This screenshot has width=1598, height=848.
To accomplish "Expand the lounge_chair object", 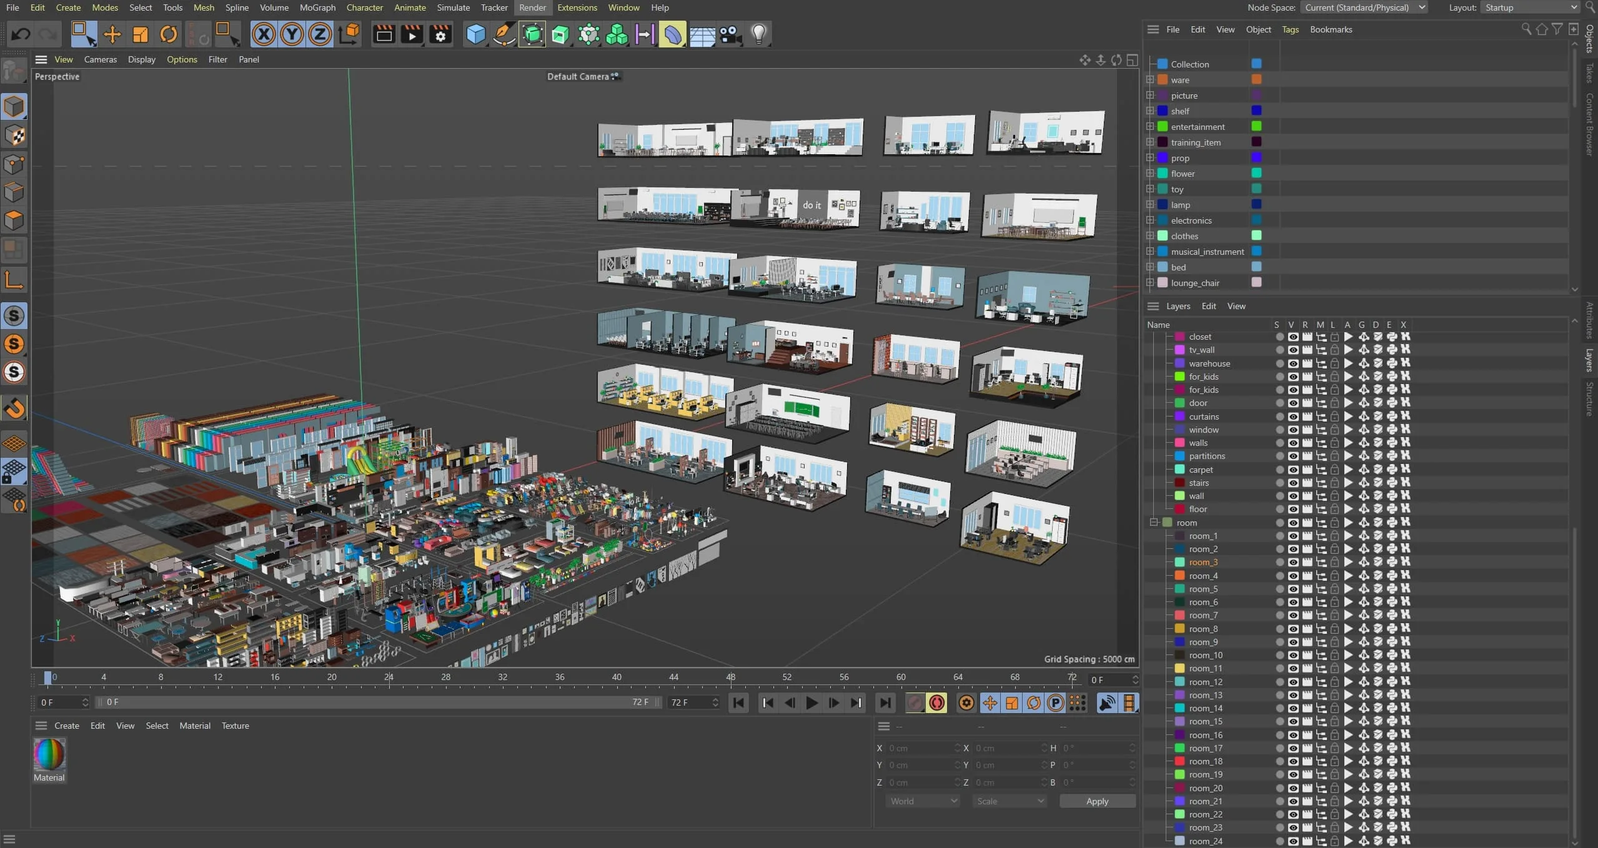I will 1149,282.
